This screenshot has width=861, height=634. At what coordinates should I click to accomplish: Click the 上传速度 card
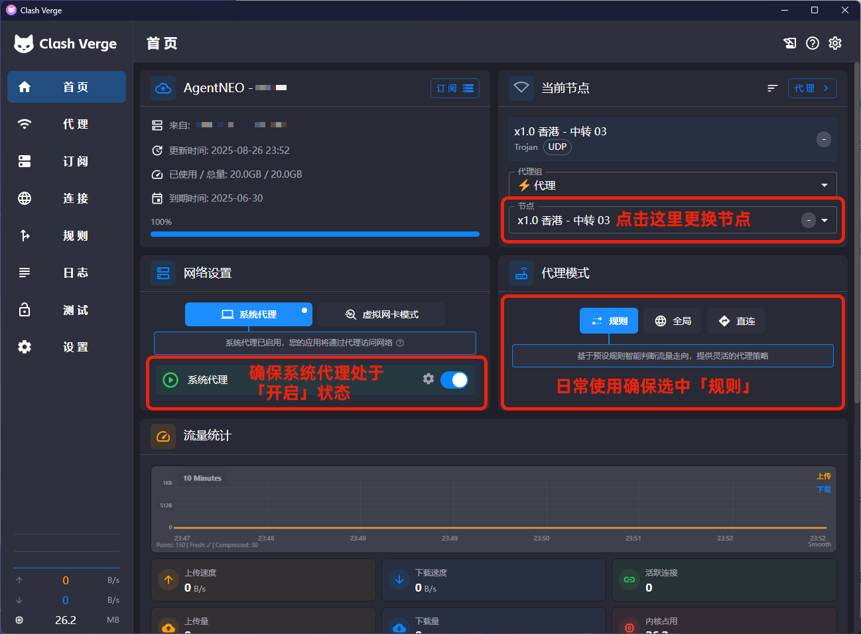click(263, 580)
